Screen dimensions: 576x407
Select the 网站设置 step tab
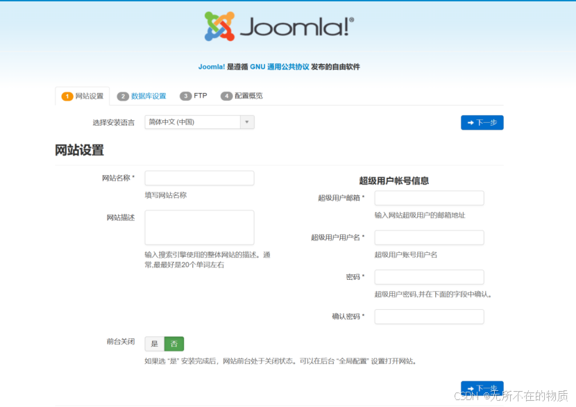click(x=83, y=96)
